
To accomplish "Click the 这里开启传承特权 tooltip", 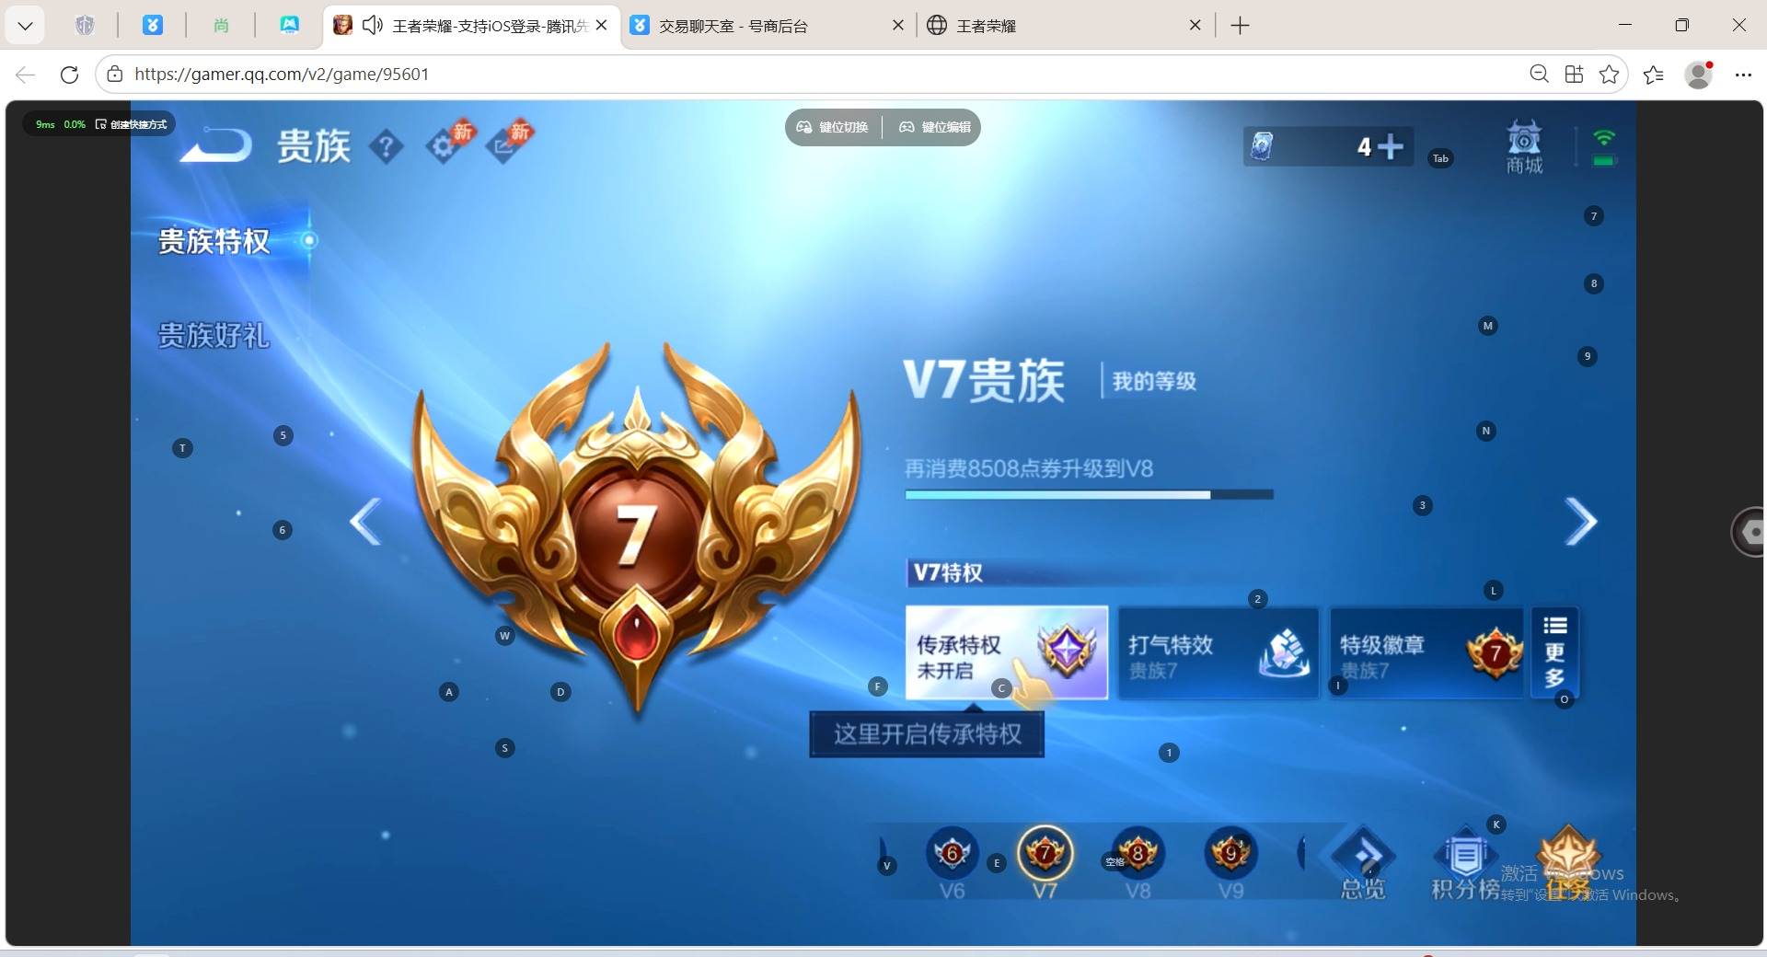I will 927,734.
